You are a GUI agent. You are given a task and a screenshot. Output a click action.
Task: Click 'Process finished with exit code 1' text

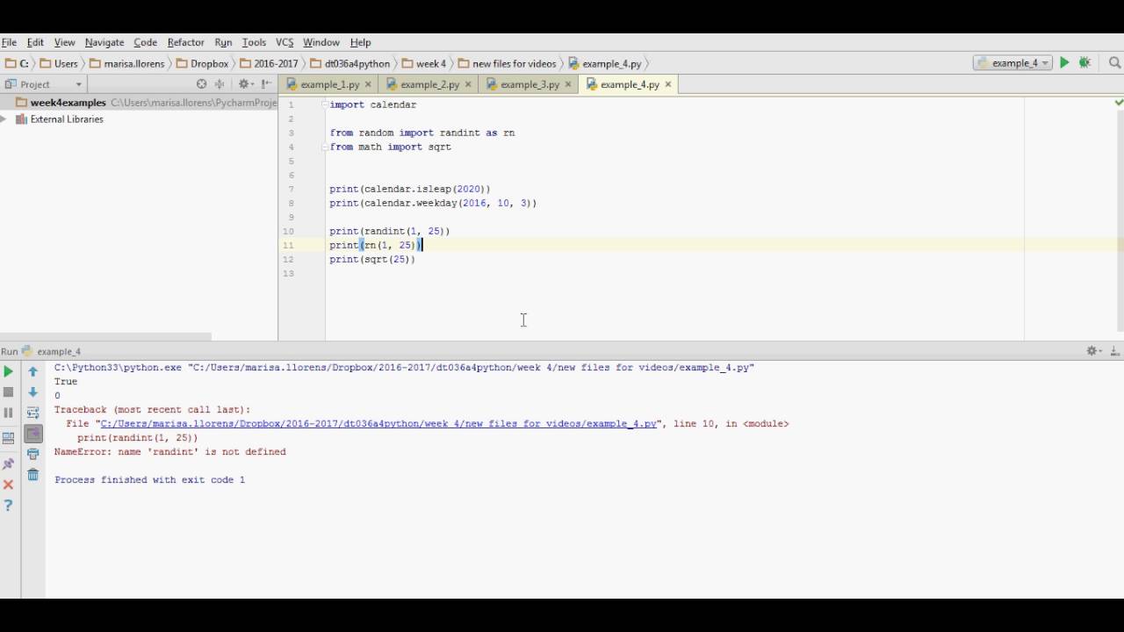point(149,480)
